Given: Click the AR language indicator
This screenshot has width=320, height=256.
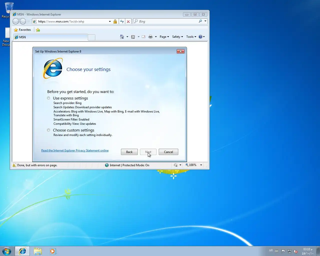Looking at the screenshot, I should tap(271, 250).
